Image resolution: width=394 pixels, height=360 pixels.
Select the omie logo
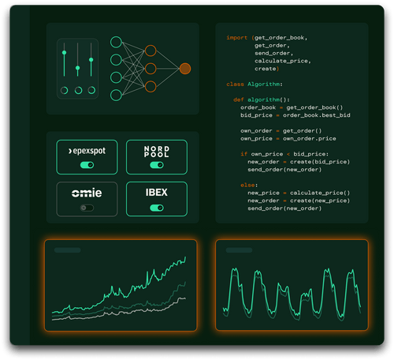tap(87, 193)
